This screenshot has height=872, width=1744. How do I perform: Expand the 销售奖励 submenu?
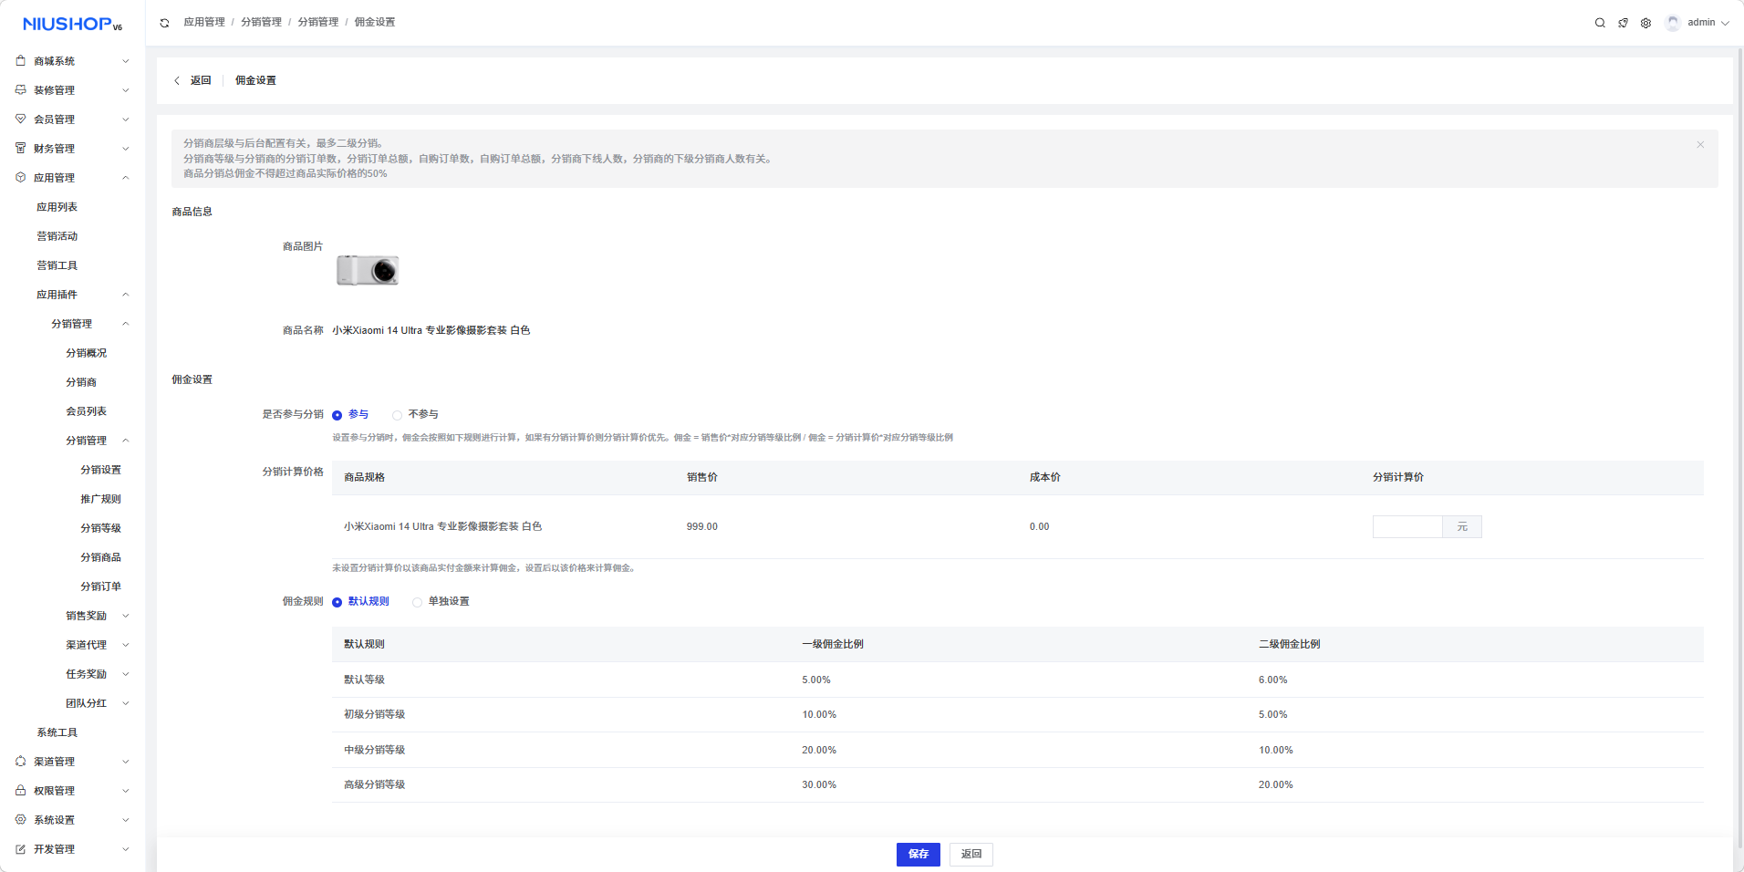pos(125,616)
